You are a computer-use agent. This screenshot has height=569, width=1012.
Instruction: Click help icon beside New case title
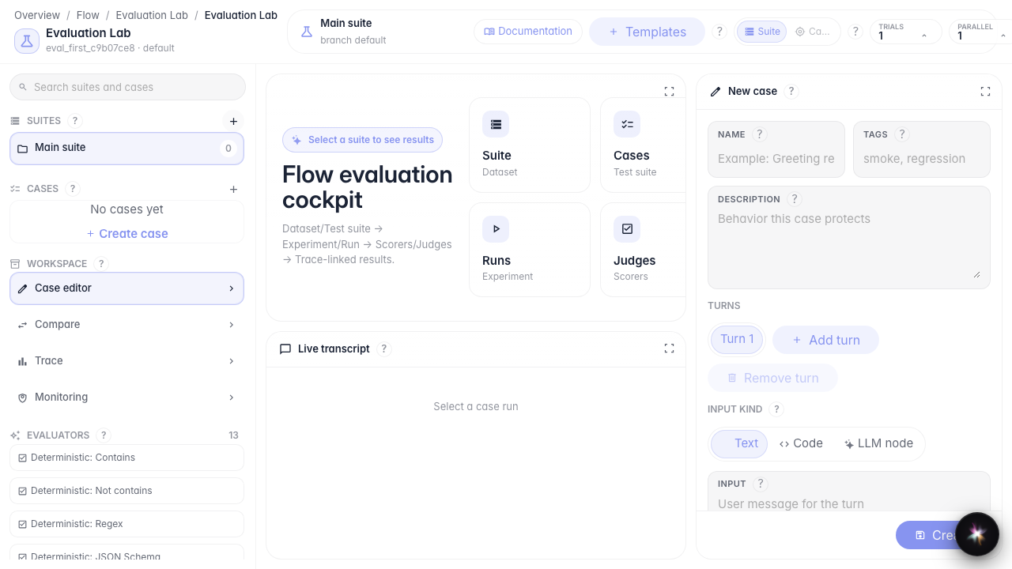coord(791,92)
